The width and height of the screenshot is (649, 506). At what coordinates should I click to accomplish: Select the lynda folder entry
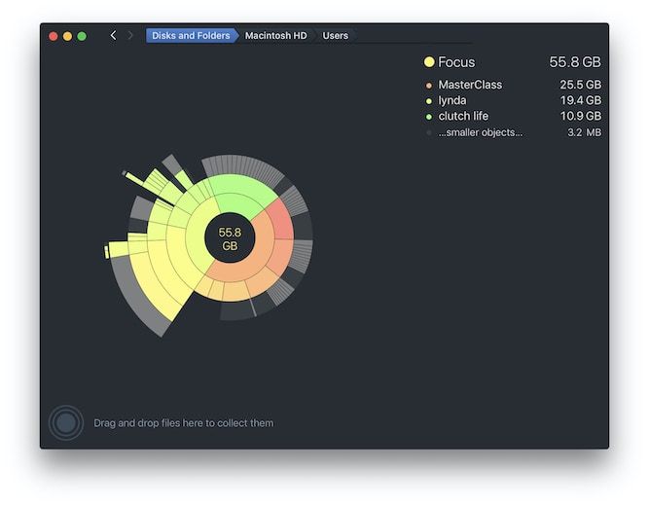451,101
